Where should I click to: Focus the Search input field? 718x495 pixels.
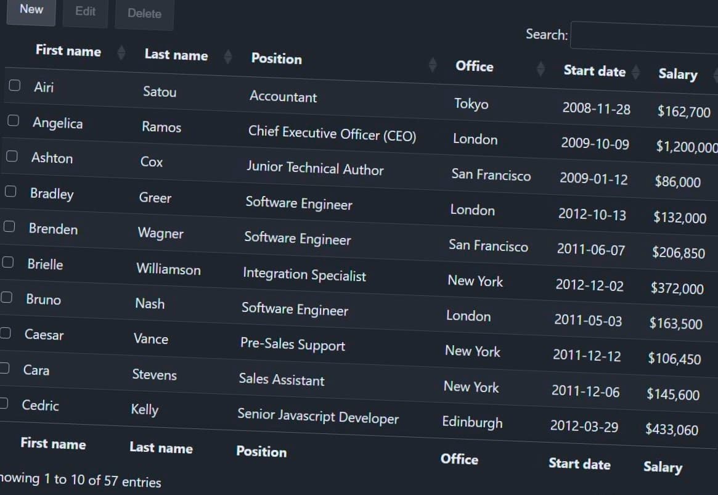coord(644,36)
